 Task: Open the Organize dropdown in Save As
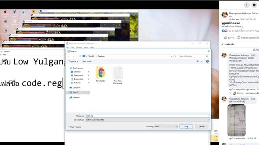click(x=73, y=61)
